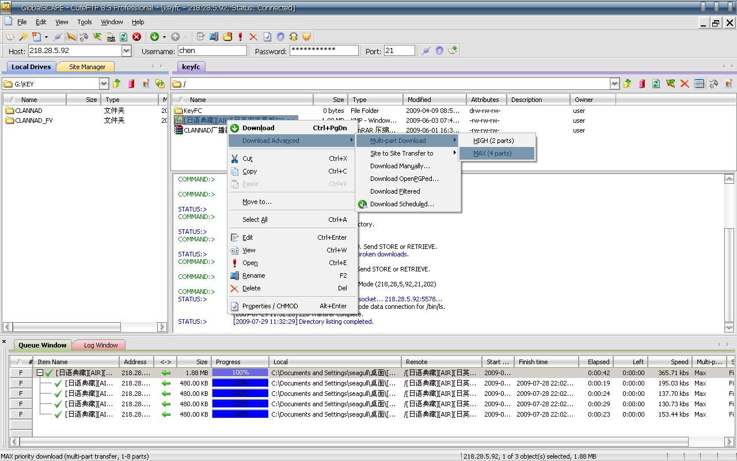Click the Refresh icon in remote pane toolbar
The image size is (737, 461).
656,84
